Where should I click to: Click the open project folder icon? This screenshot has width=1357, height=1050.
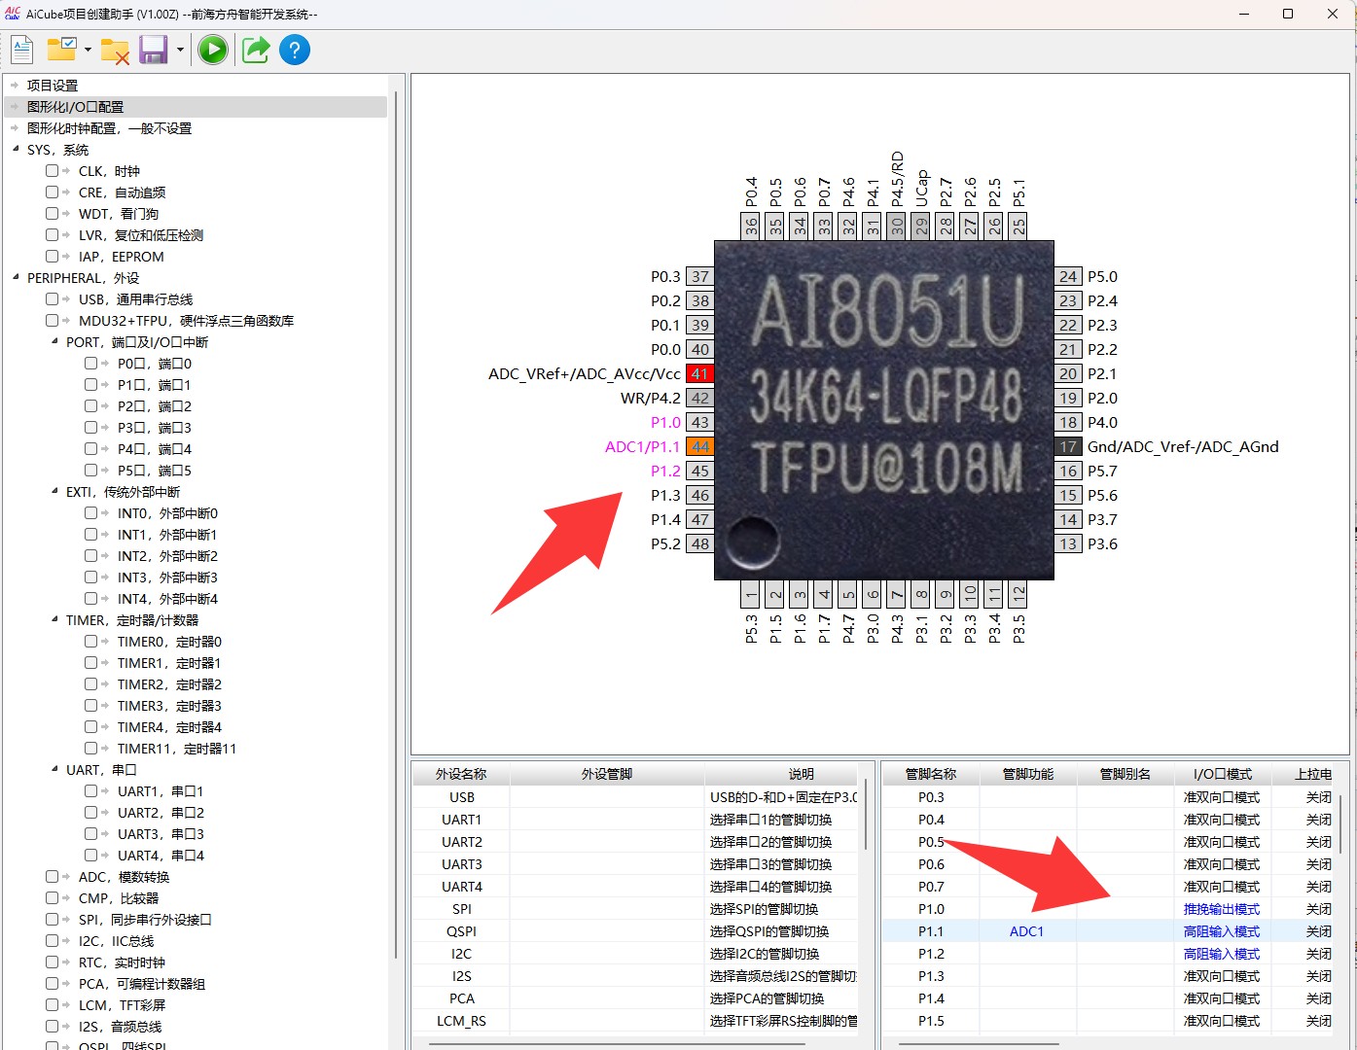pos(62,49)
